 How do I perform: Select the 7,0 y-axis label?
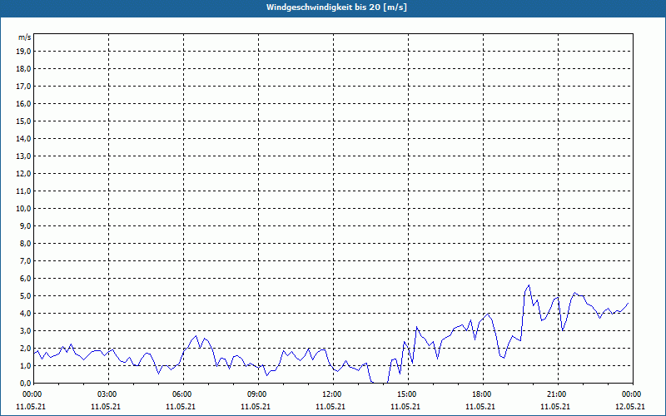pos(26,261)
